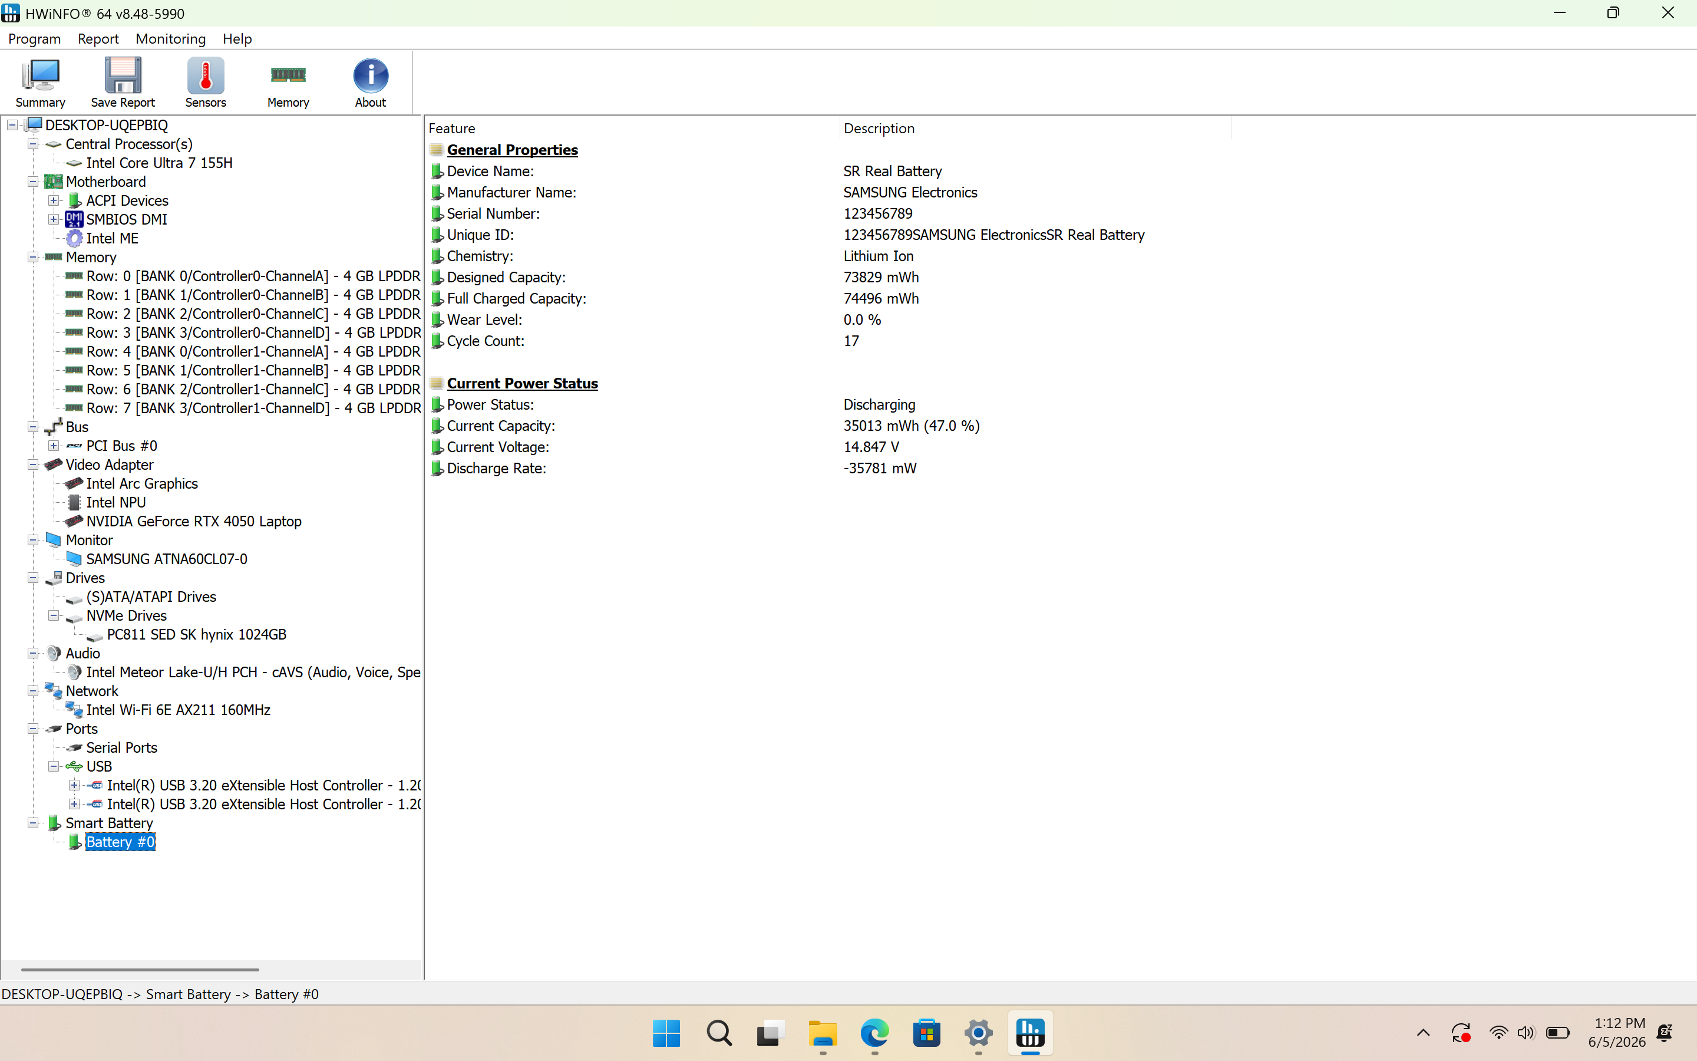Collapse the Video Adapter node
1697x1061 pixels.
33,464
